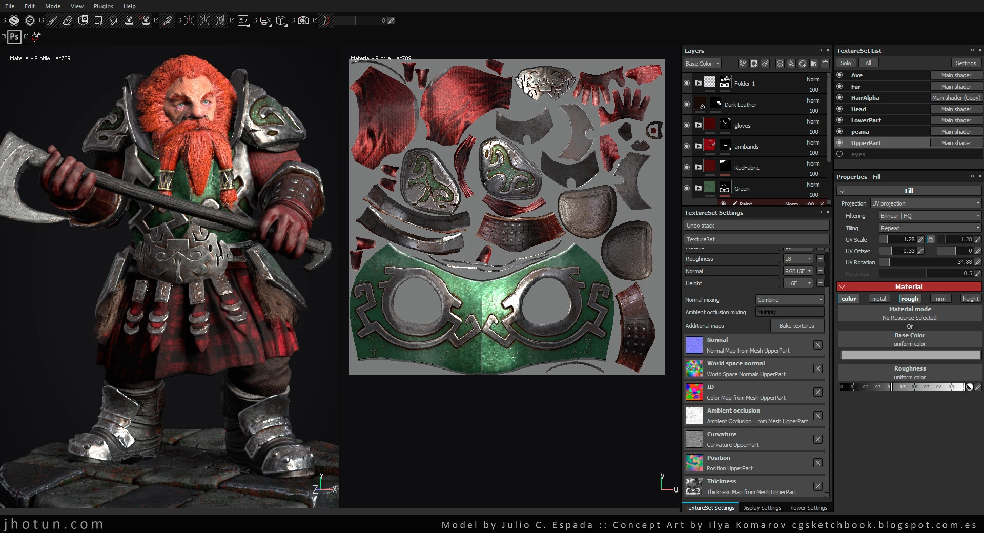Open the camera screenshot tool
Image resolution: width=984 pixels, height=533 pixels.
point(303,20)
